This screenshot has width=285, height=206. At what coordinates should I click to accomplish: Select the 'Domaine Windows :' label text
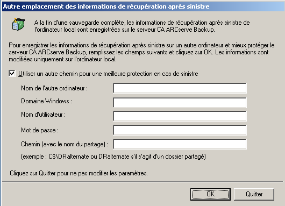pyautogui.click(x=47, y=101)
